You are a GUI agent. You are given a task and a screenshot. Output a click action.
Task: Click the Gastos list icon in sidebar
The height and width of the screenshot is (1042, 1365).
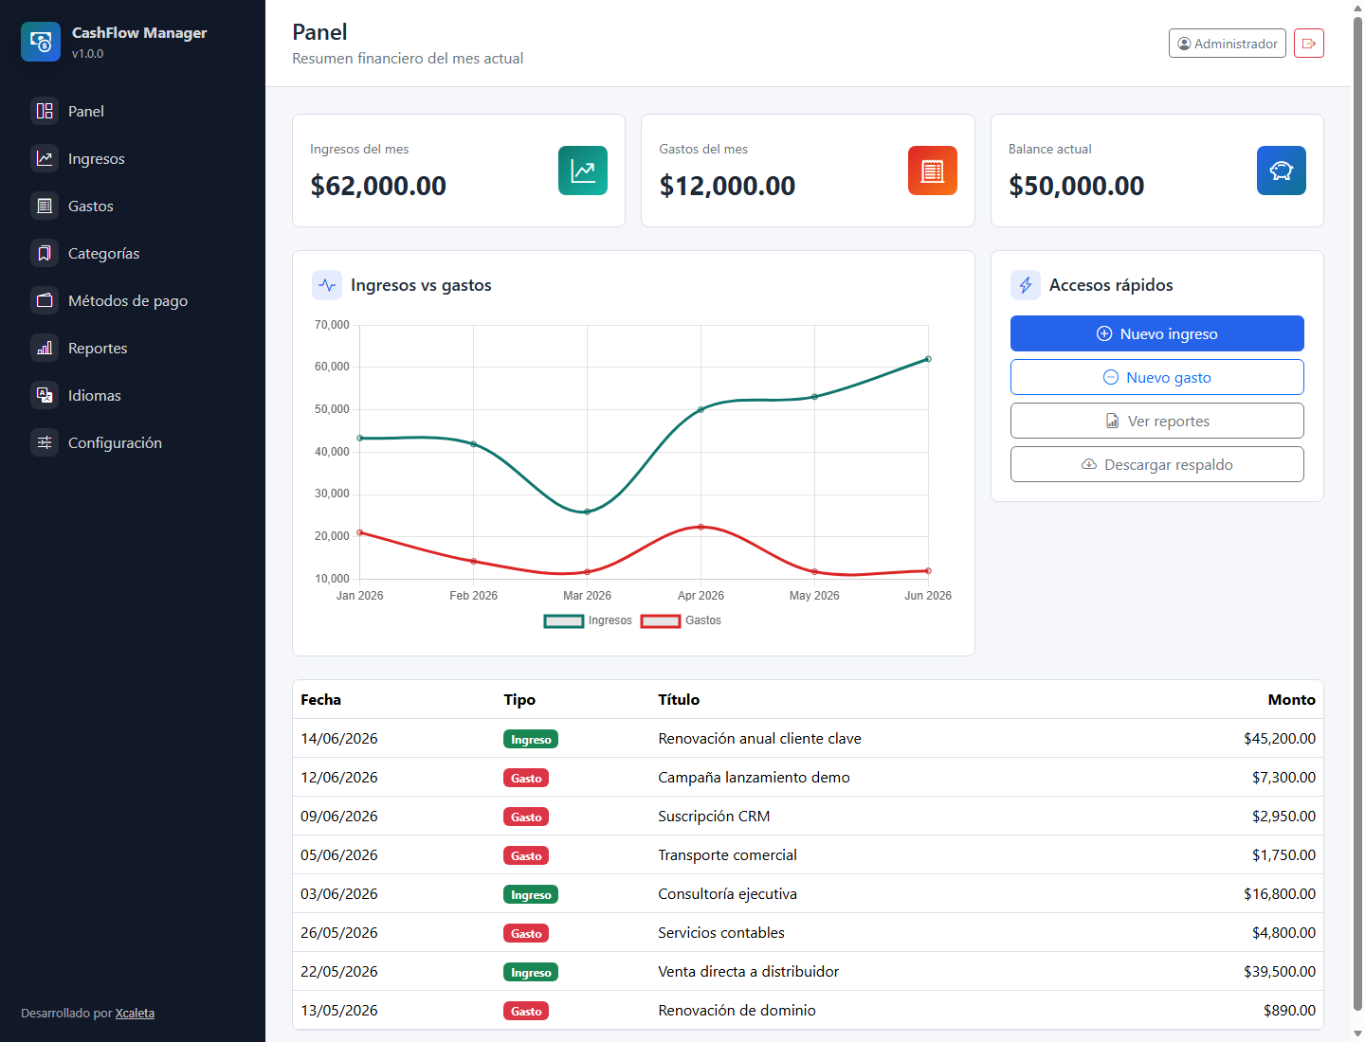click(45, 206)
